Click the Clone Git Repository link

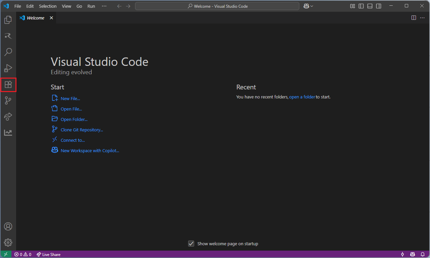coord(82,130)
